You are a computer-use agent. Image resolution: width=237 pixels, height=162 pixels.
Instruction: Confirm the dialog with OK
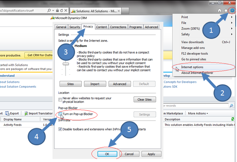click(x=107, y=154)
